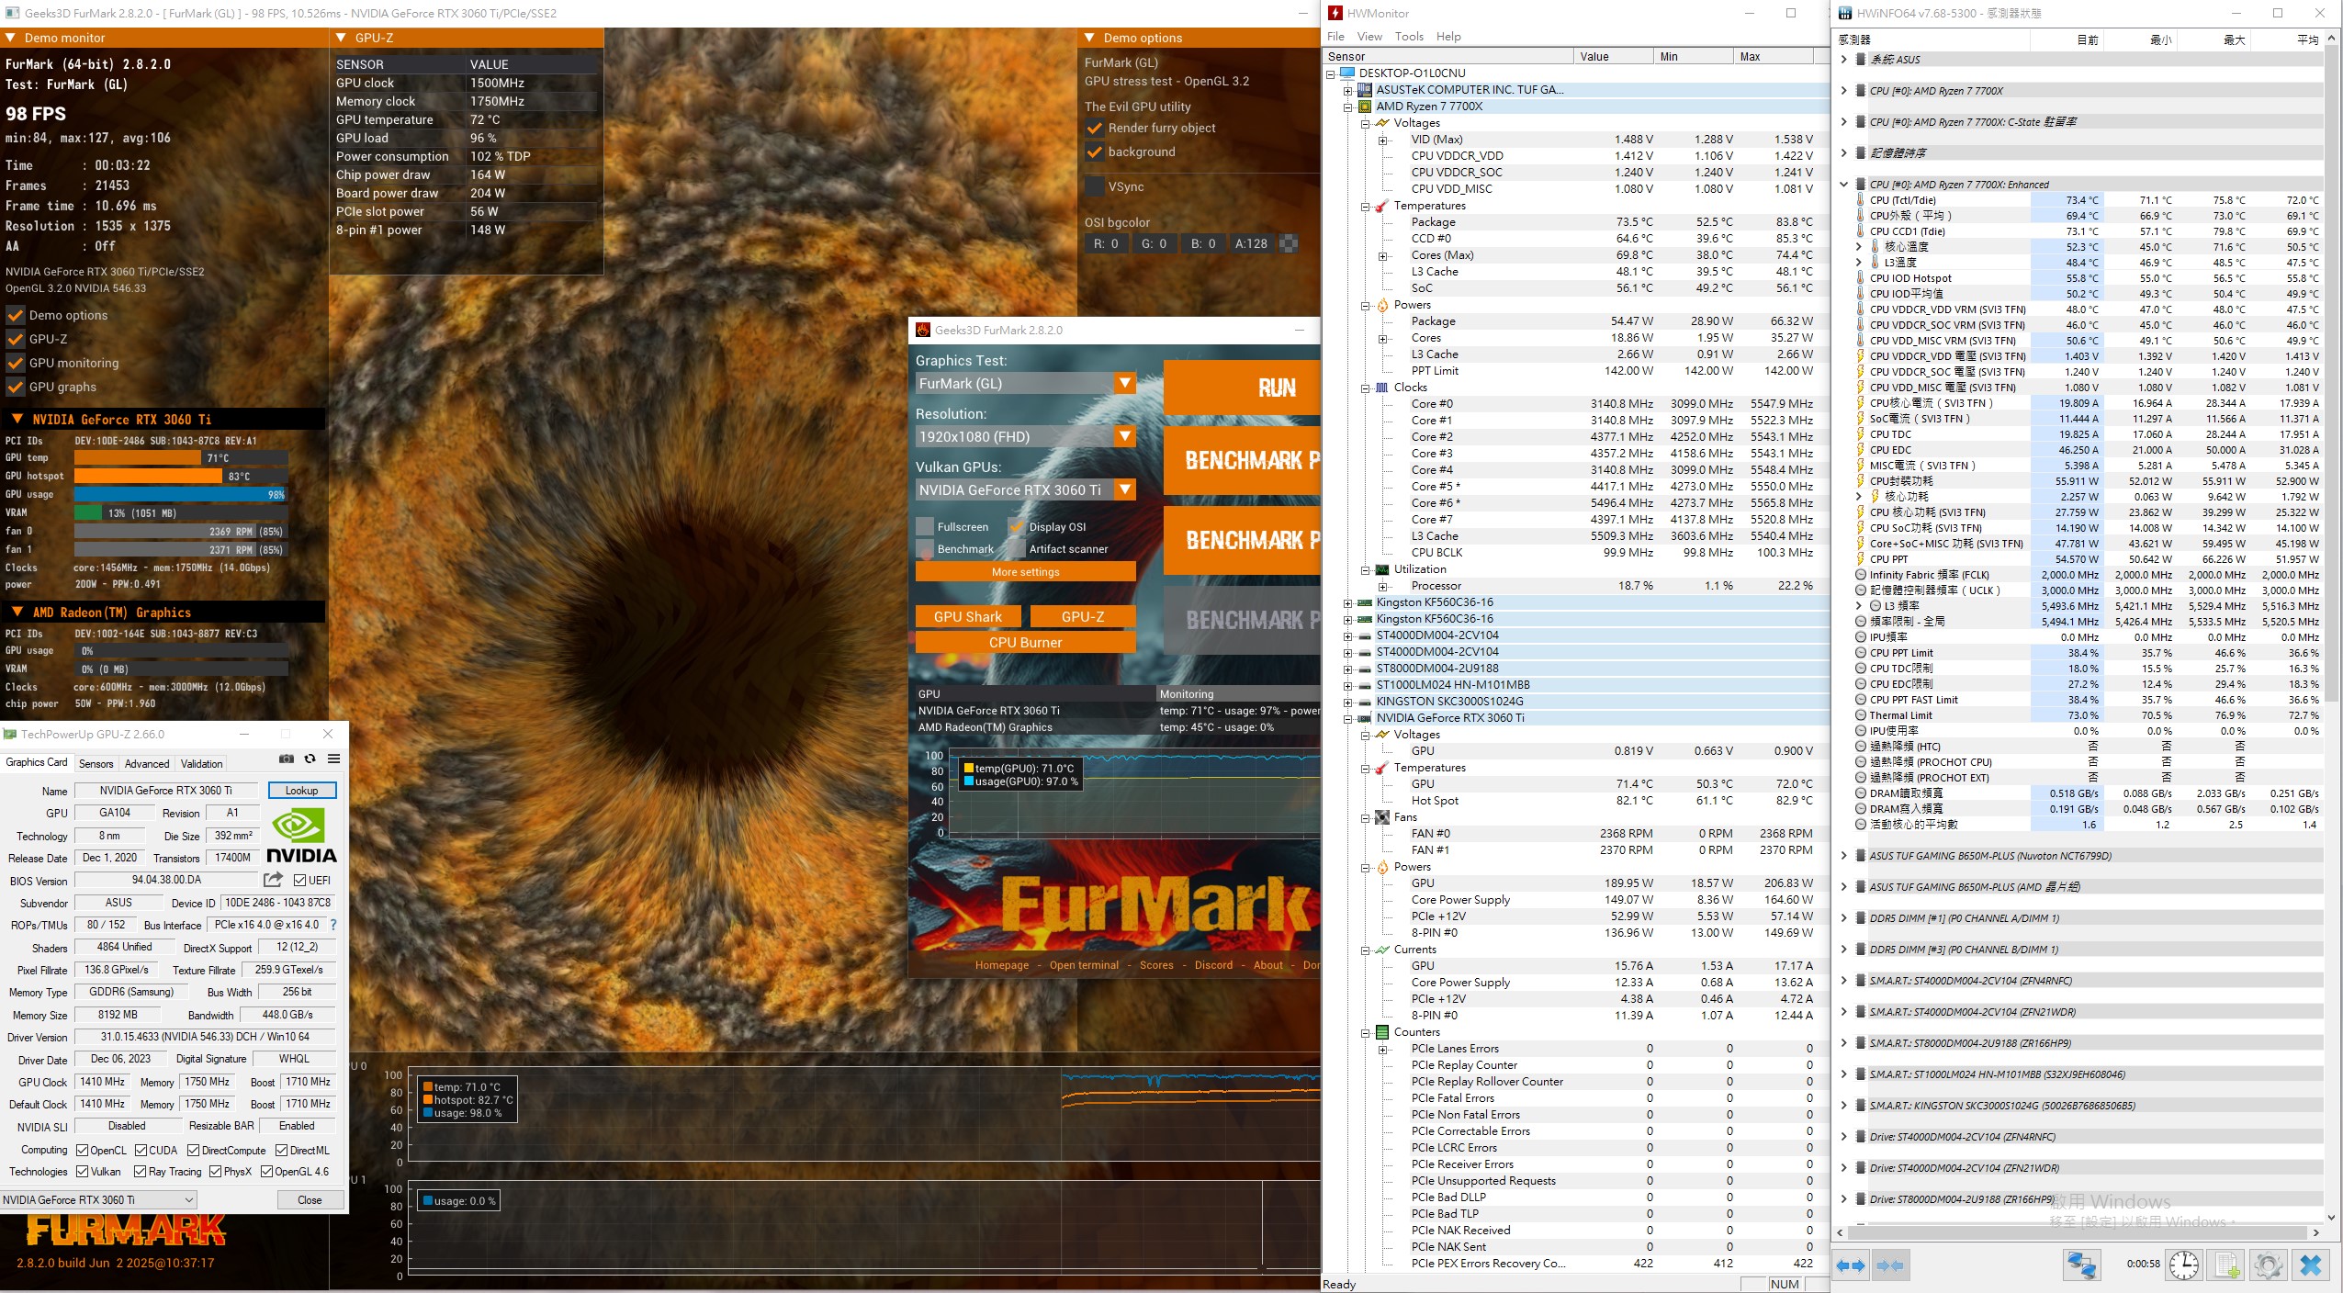
Task: Open HWMonitor File menu
Action: [x=1335, y=37]
